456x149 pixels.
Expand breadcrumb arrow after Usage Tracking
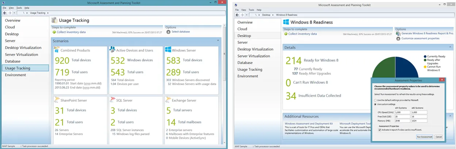47,13
